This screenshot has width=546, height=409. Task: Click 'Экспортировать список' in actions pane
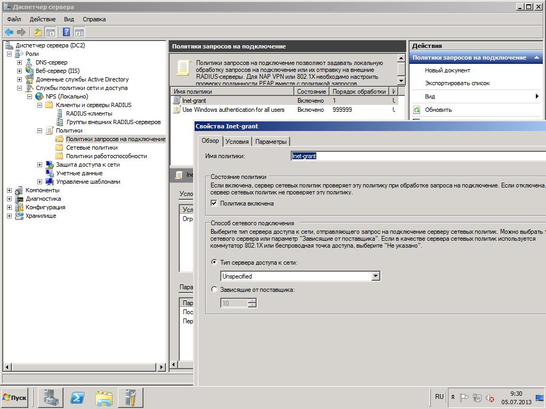point(457,83)
